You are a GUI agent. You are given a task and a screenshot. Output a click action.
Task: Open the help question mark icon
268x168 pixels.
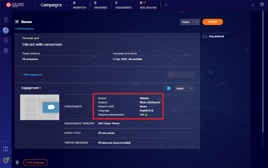pos(262,5)
